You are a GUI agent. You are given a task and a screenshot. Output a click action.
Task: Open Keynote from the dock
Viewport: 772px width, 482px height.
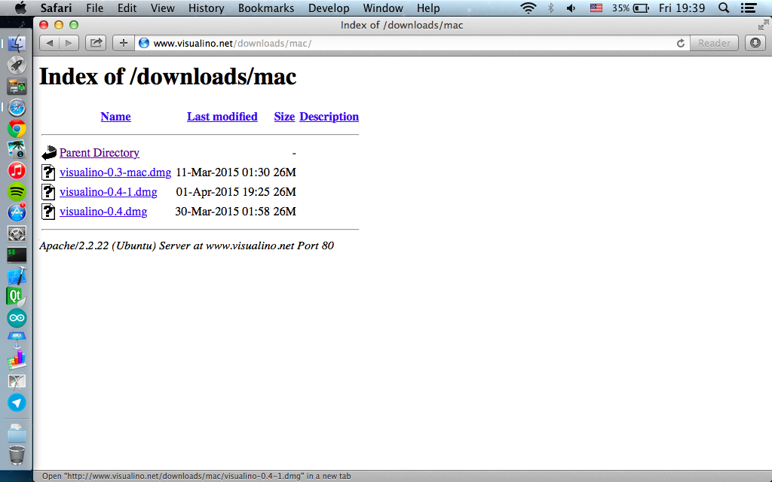pyautogui.click(x=17, y=339)
